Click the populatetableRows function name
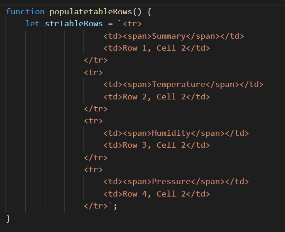Image resolution: width=285 pixels, height=232 pixels. tap(86, 11)
